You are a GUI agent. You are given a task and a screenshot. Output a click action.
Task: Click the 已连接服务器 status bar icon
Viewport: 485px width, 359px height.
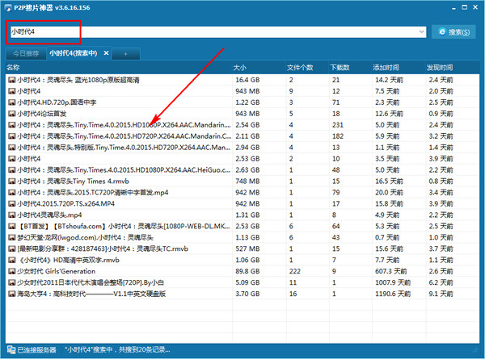[x=10, y=351]
